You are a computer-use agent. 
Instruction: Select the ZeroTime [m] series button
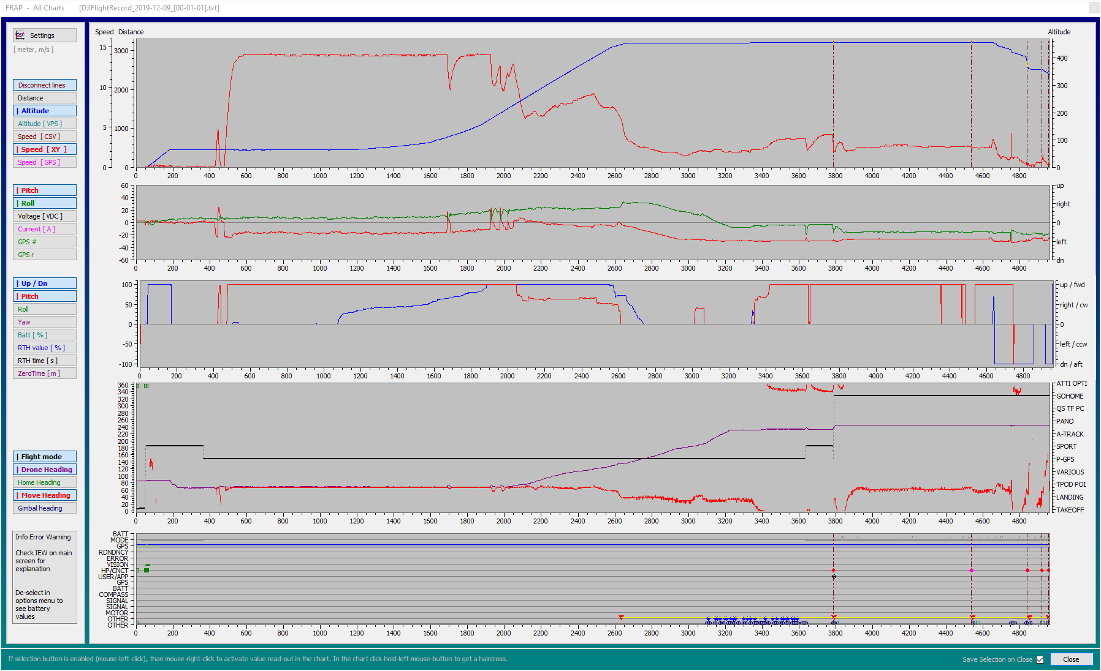point(45,373)
